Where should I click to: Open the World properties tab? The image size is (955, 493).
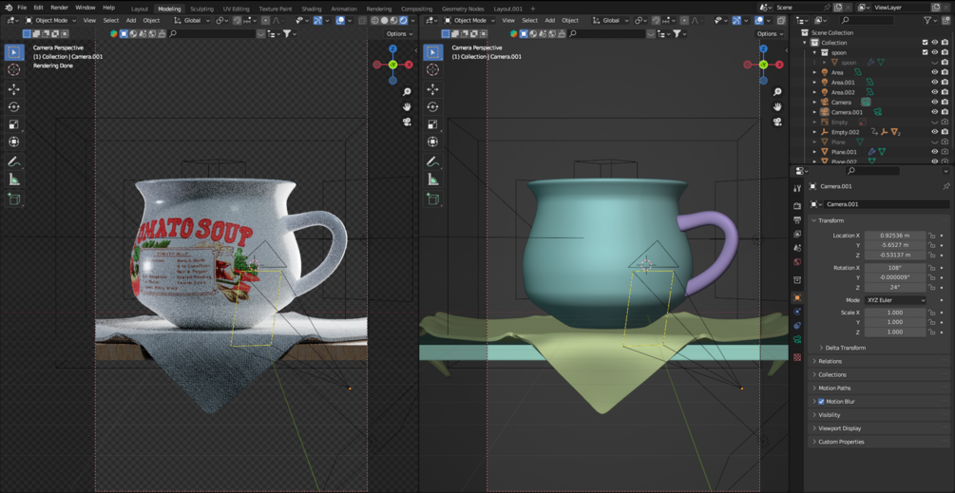(x=797, y=262)
